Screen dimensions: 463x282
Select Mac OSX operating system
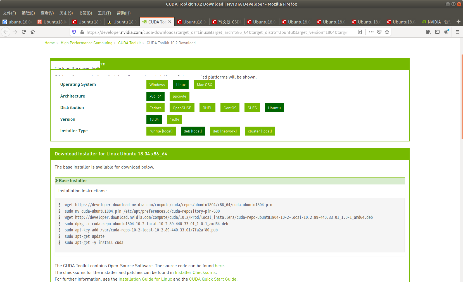tap(204, 85)
